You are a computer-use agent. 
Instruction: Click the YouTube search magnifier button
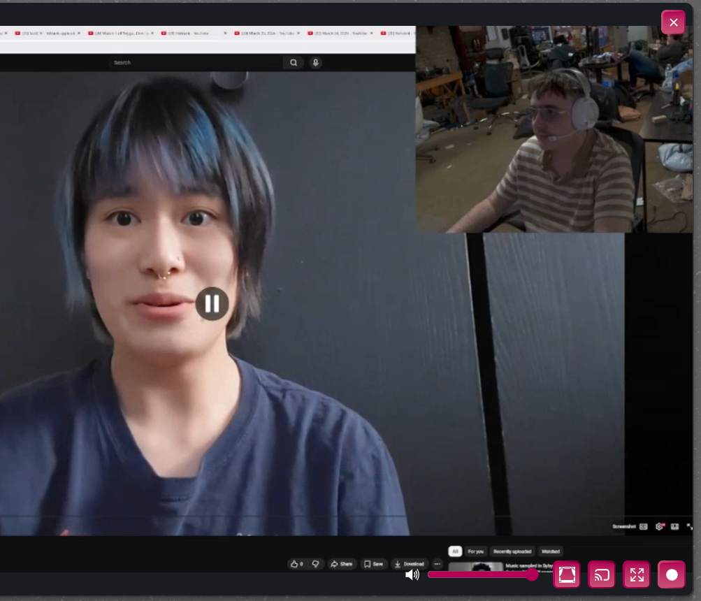pyautogui.click(x=294, y=63)
